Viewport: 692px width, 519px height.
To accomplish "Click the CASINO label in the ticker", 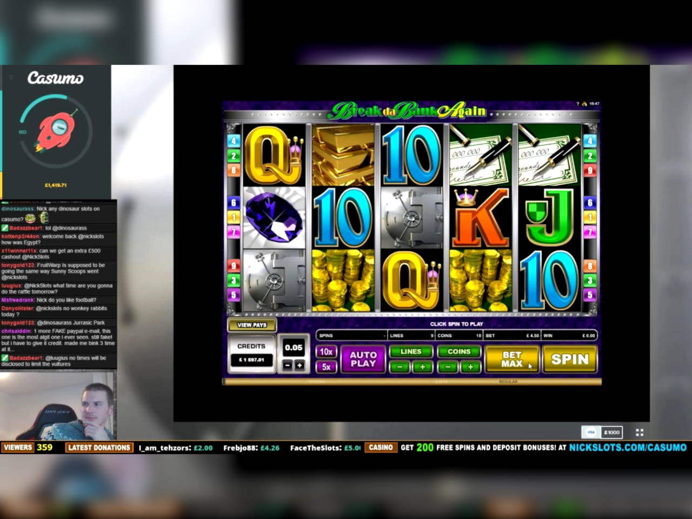I will click(x=381, y=448).
